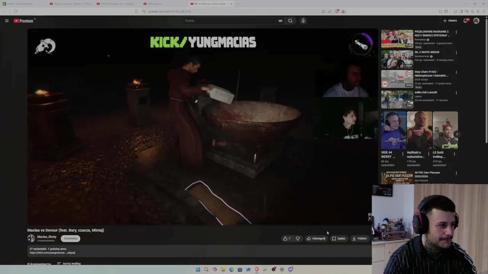The height and width of the screenshot is (274, 488).
Task: Switch to the third YouTube tab
Action: click(117, 4)
